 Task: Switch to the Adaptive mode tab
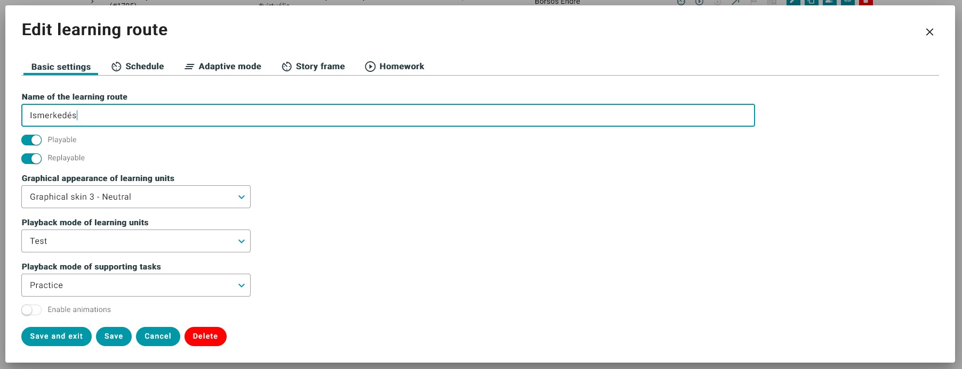click(223, 67)
